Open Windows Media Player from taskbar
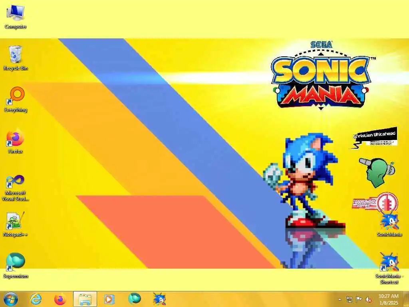 [109, 299]
